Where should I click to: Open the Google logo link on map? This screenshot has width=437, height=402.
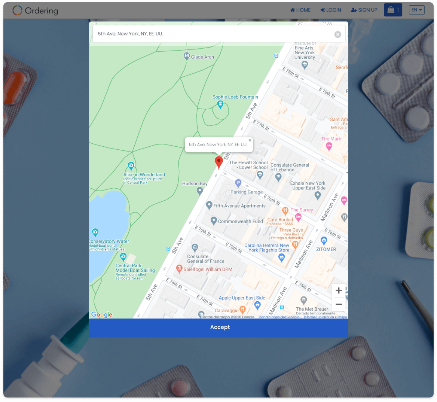[102, 314]
